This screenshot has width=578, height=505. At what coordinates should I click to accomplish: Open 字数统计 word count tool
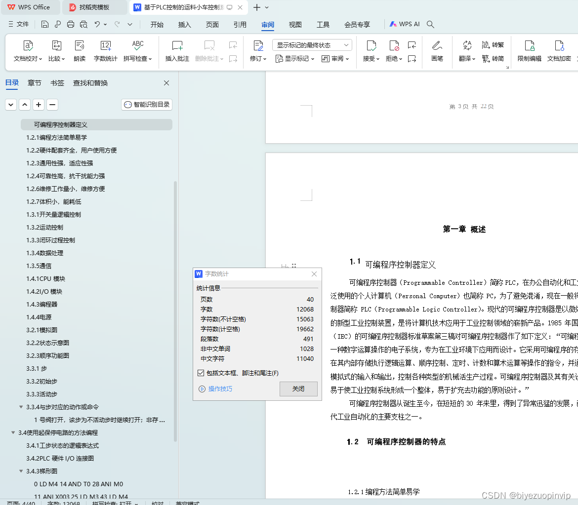(x=105, y=51)
